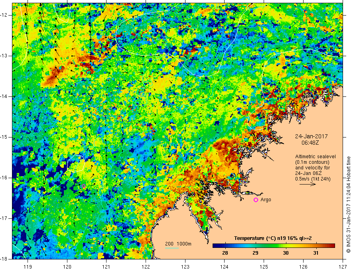Click the '124' longitude axis label
Screen dimensions: 351x271
(225, 267)
